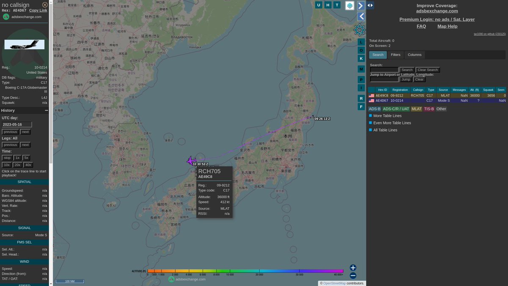508x286 pixels.
Task: Click the Clear Search button
Action: tap(428, 70)
